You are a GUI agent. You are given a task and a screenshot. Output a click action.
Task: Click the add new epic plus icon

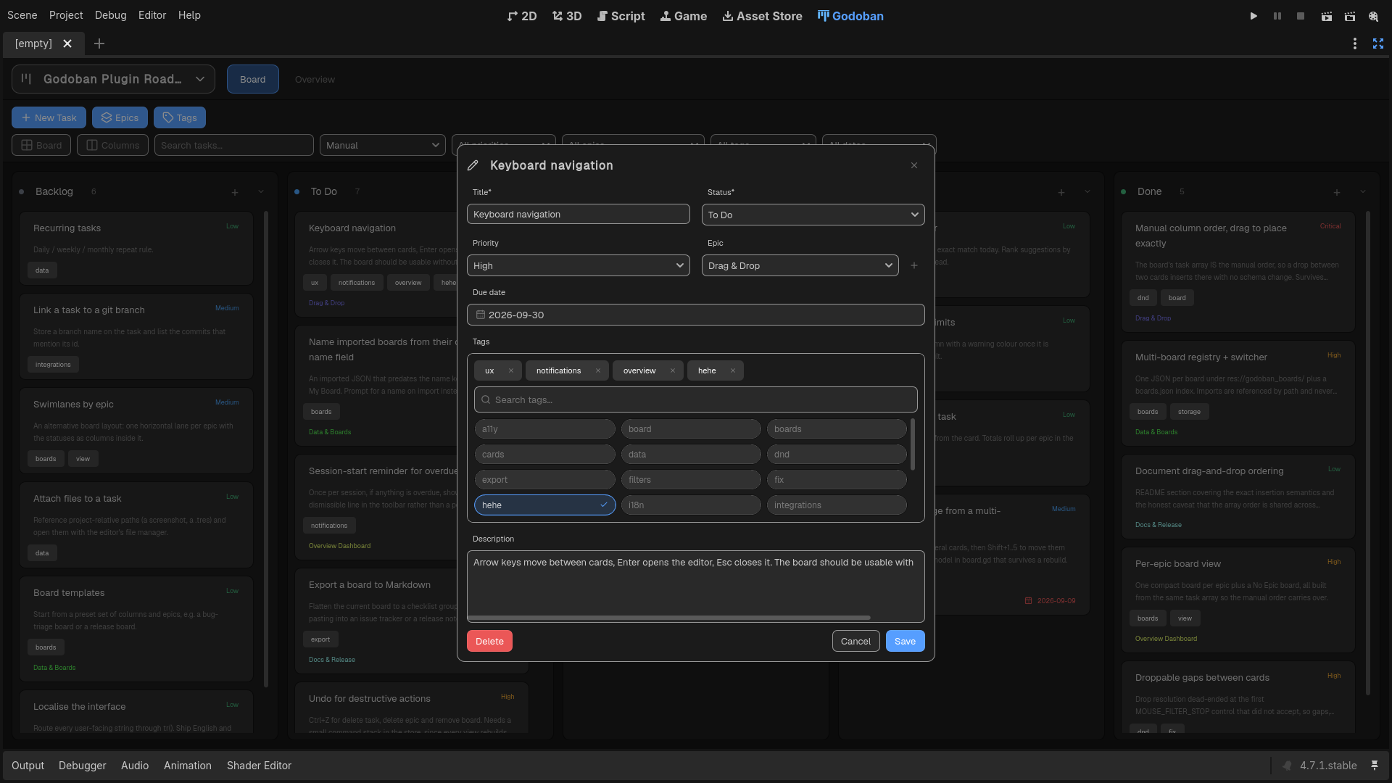point(914,266)
